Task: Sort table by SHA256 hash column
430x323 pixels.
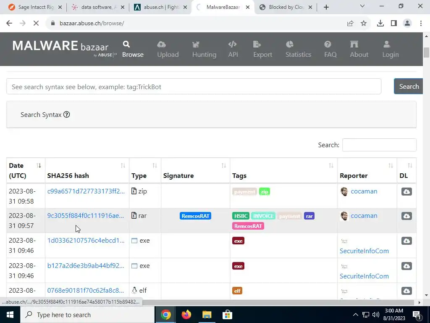Action: (x=87, y=171)
